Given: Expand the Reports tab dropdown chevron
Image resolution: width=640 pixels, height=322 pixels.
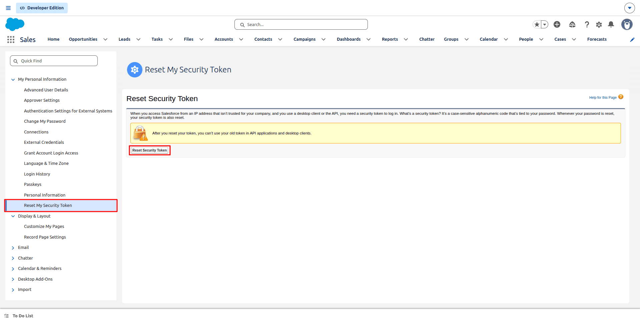Looking at the screenshot, I should point(406,39).
